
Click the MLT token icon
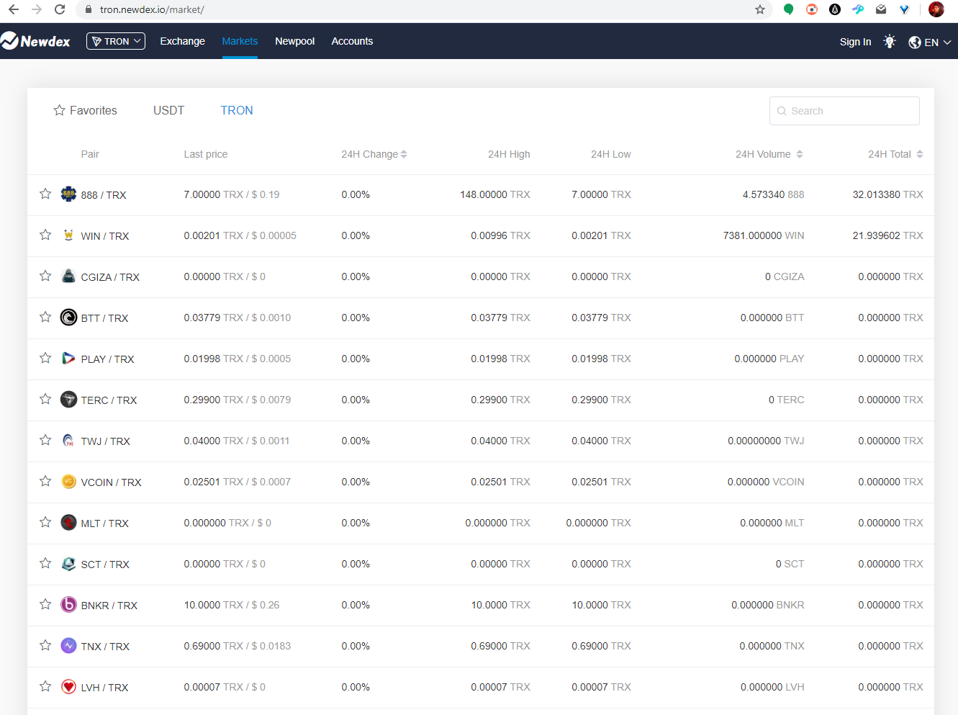click(x=68, y=523)
